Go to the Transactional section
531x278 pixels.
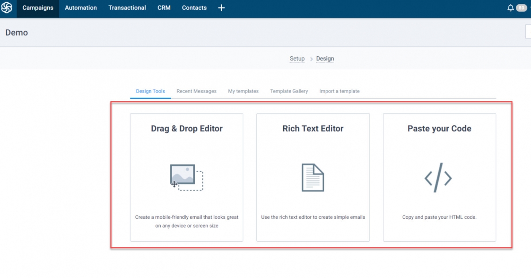tap(127, 8)
